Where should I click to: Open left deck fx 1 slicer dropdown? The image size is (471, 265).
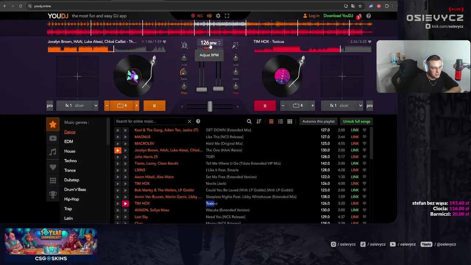tap(77, 106)
